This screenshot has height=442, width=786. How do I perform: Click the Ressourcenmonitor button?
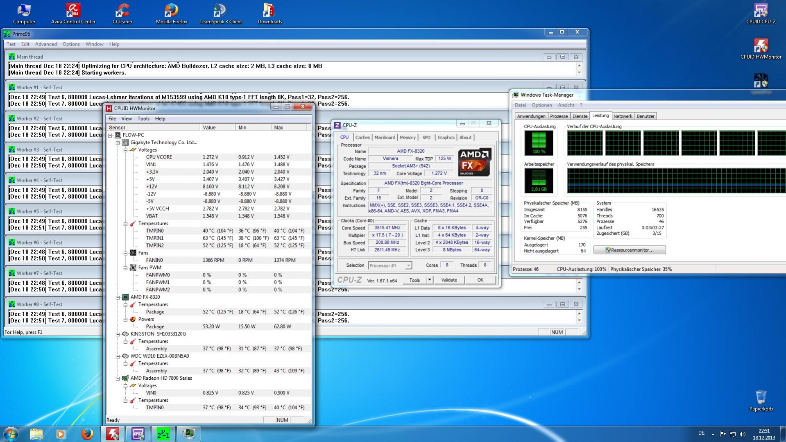pyautogui.click(x=630, y=250)
